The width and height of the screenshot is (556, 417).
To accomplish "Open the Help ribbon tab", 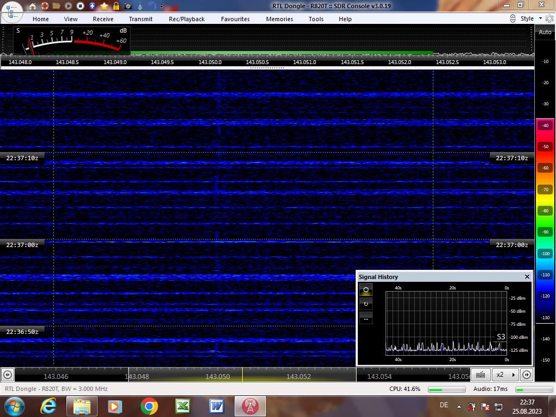I will [345, 19].
